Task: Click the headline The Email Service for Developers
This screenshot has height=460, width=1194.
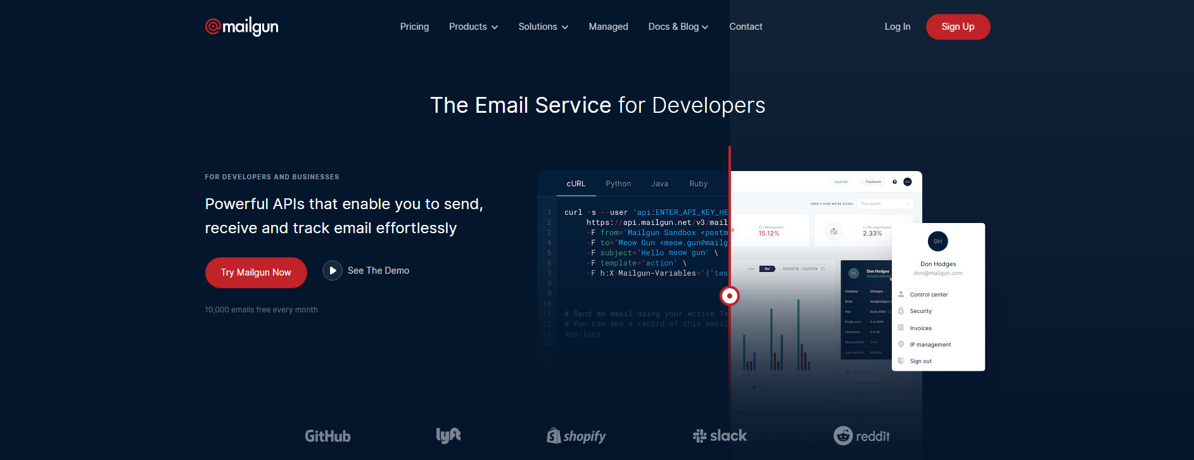Action: click(x=597, y=105)
